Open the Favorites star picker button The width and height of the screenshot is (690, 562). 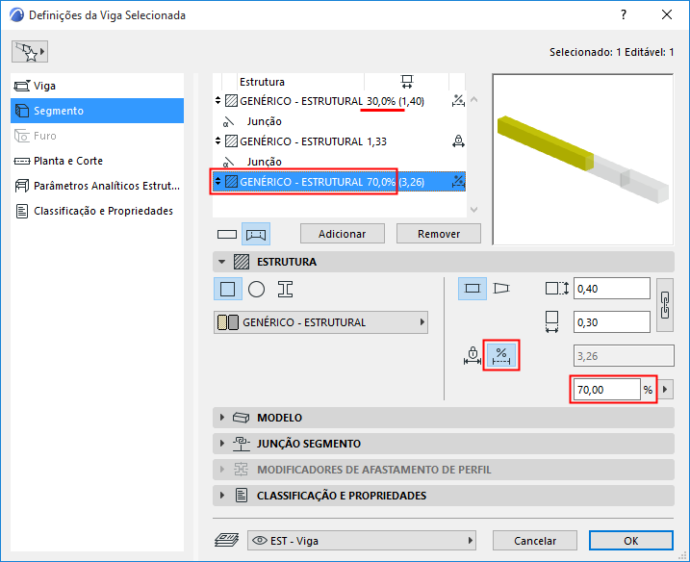[30, 52]
